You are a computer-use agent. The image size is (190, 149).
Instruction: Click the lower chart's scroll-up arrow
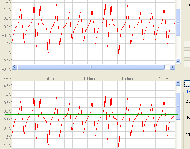click(x=178, y=83)
